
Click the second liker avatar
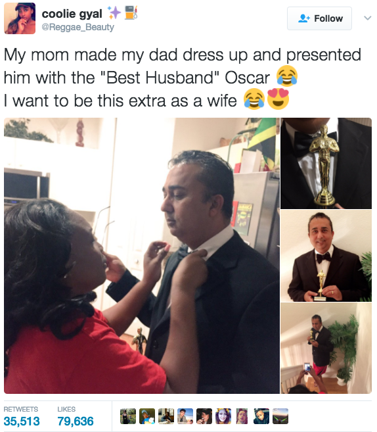[147, 416]
